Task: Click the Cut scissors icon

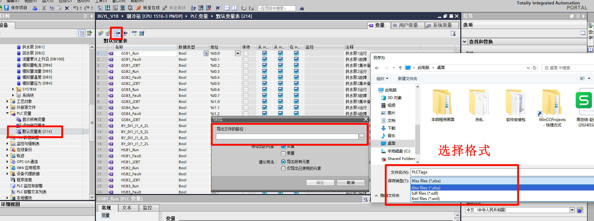Action: [44, 8]
